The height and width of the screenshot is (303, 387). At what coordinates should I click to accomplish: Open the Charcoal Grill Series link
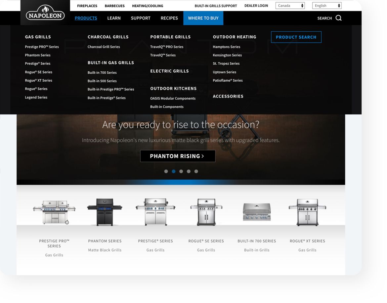(104, 47)
